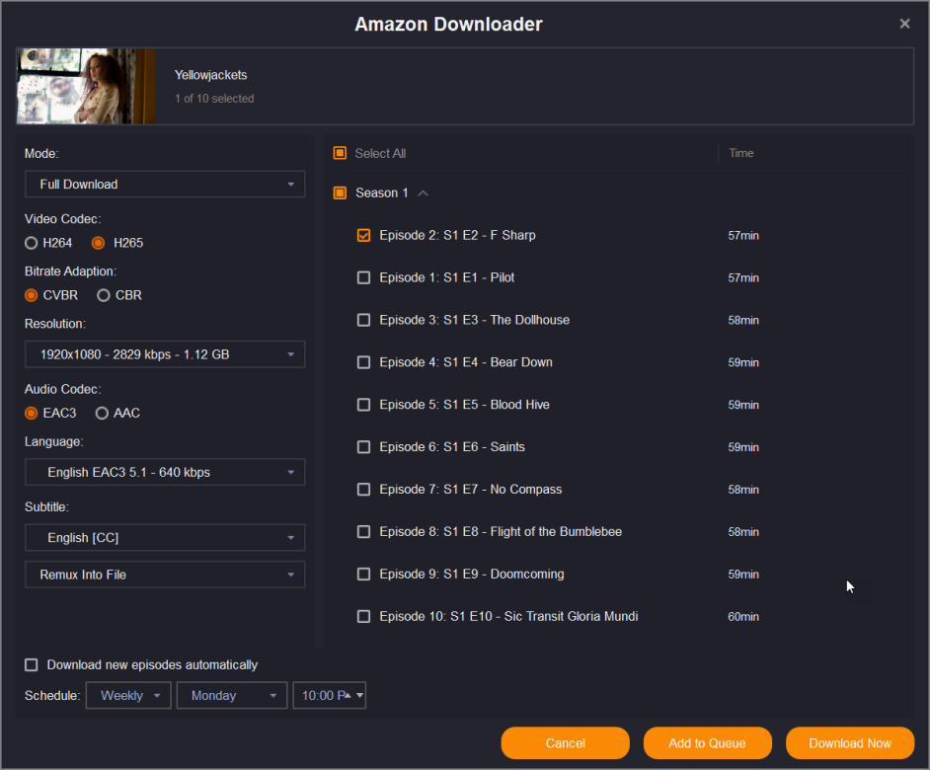Open the Mode dropdown
The height and width of the screenshot is (770, 930).
[x=165, y=185]
